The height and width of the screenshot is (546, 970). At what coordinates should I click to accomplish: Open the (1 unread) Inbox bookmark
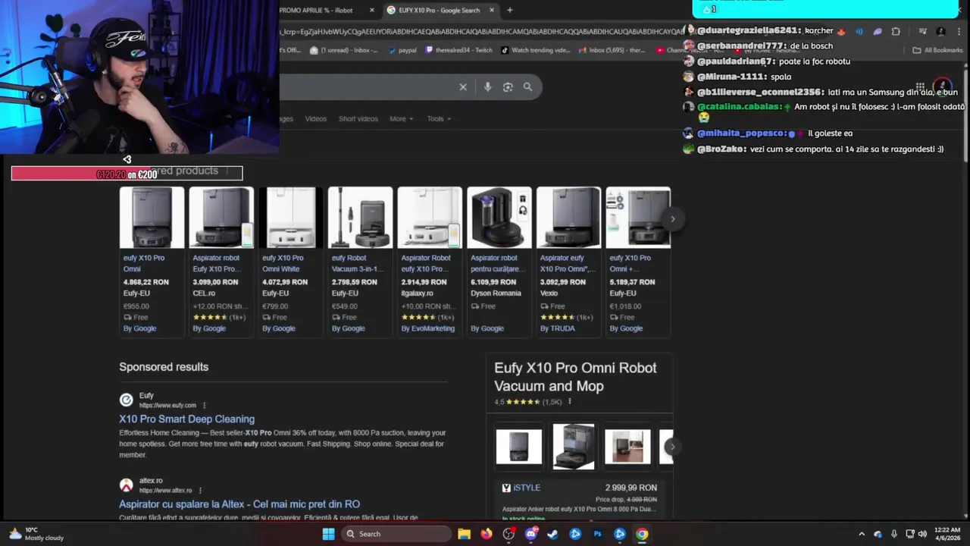[345, 50]
